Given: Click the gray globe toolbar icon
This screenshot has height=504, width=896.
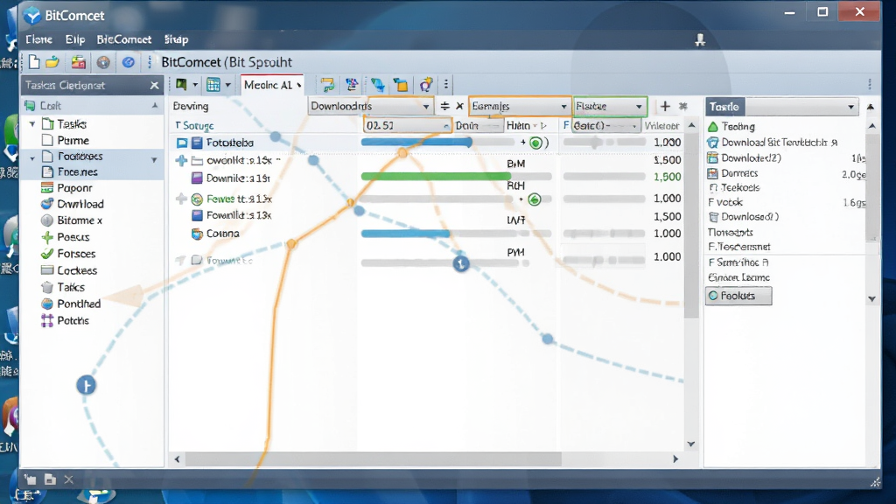Looking at the screenshot, I should [103, 62].
